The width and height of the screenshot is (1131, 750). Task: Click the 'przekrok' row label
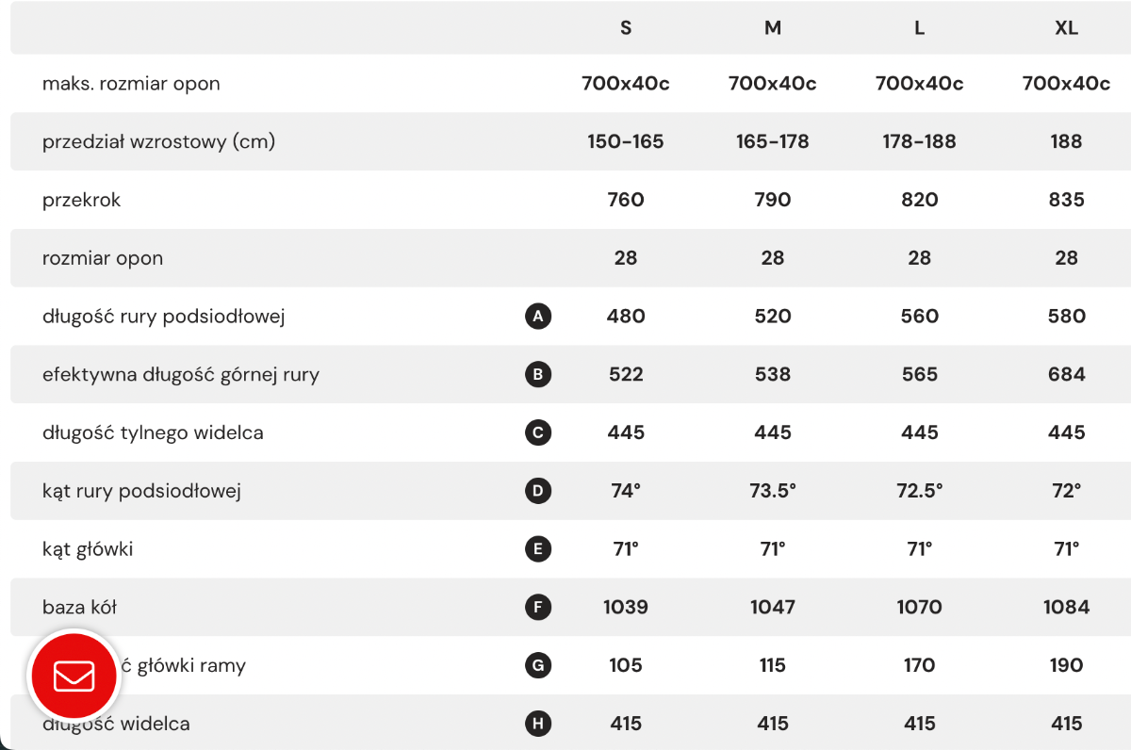tap(81, 201)
